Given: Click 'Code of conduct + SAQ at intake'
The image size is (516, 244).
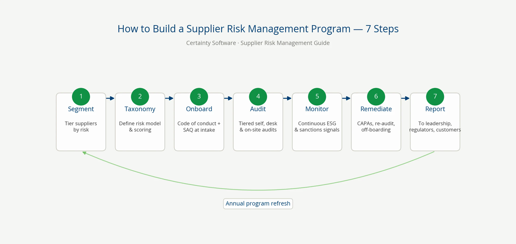Looking at the screenshot, I should 199,127.
